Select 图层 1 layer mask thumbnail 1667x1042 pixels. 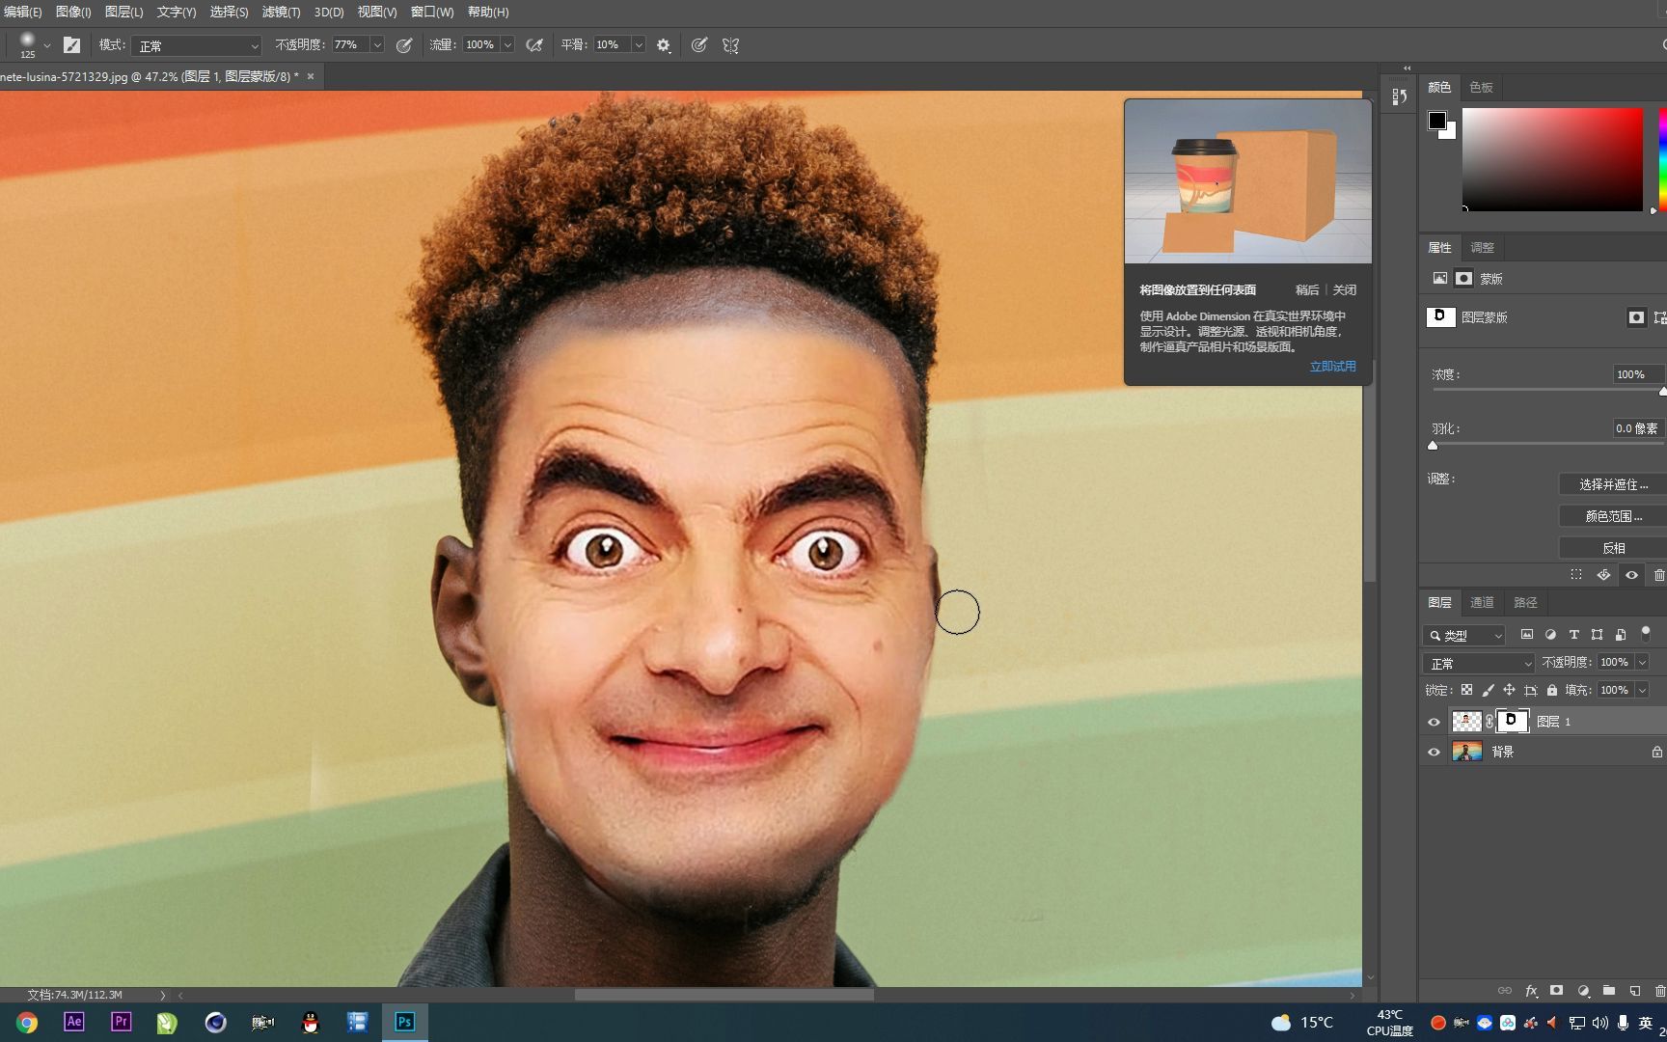tap(1512, 721)
